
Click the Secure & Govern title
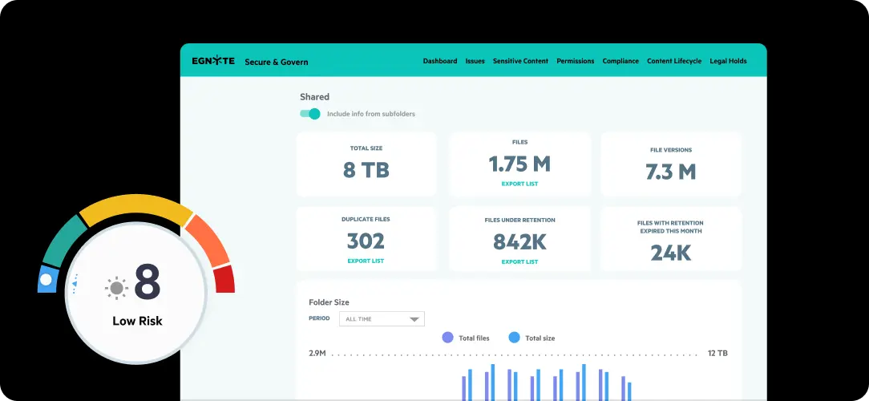click(x=277, y=62)
